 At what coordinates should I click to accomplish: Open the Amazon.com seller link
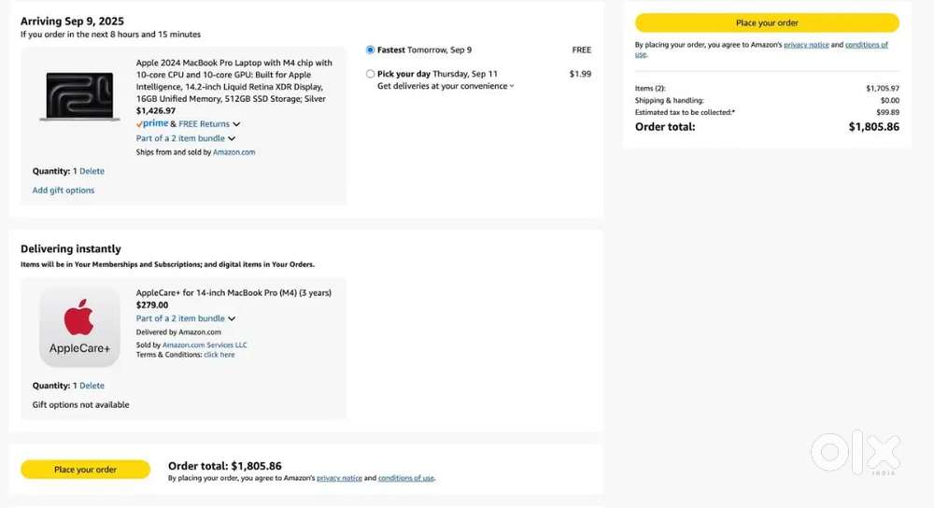[x=234, y=152]
